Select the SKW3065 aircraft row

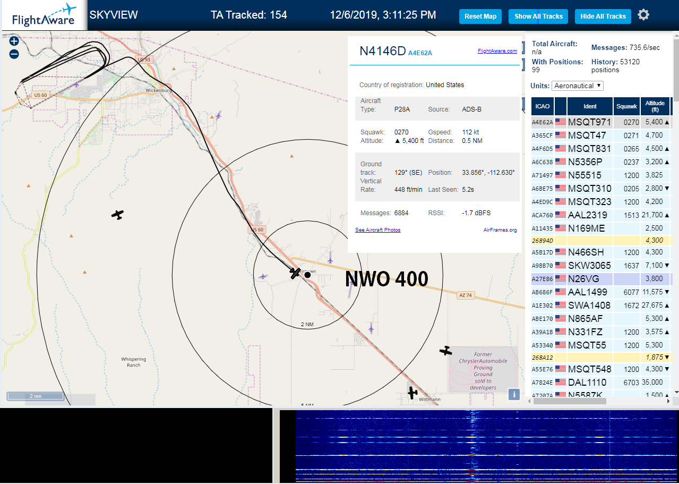pyautogui.click(x=601, y=266)
